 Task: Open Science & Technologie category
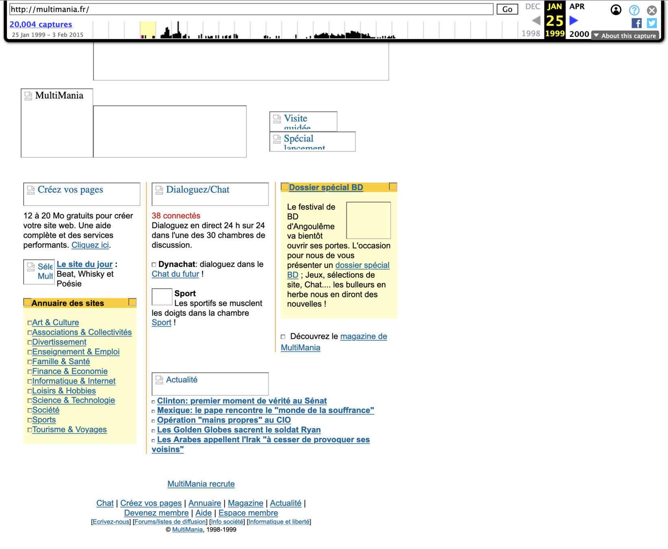click(x=74, y=400)
